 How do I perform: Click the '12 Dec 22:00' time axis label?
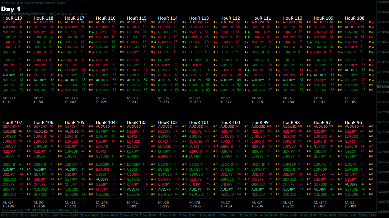pyautogui.click(x=249, y=215)
